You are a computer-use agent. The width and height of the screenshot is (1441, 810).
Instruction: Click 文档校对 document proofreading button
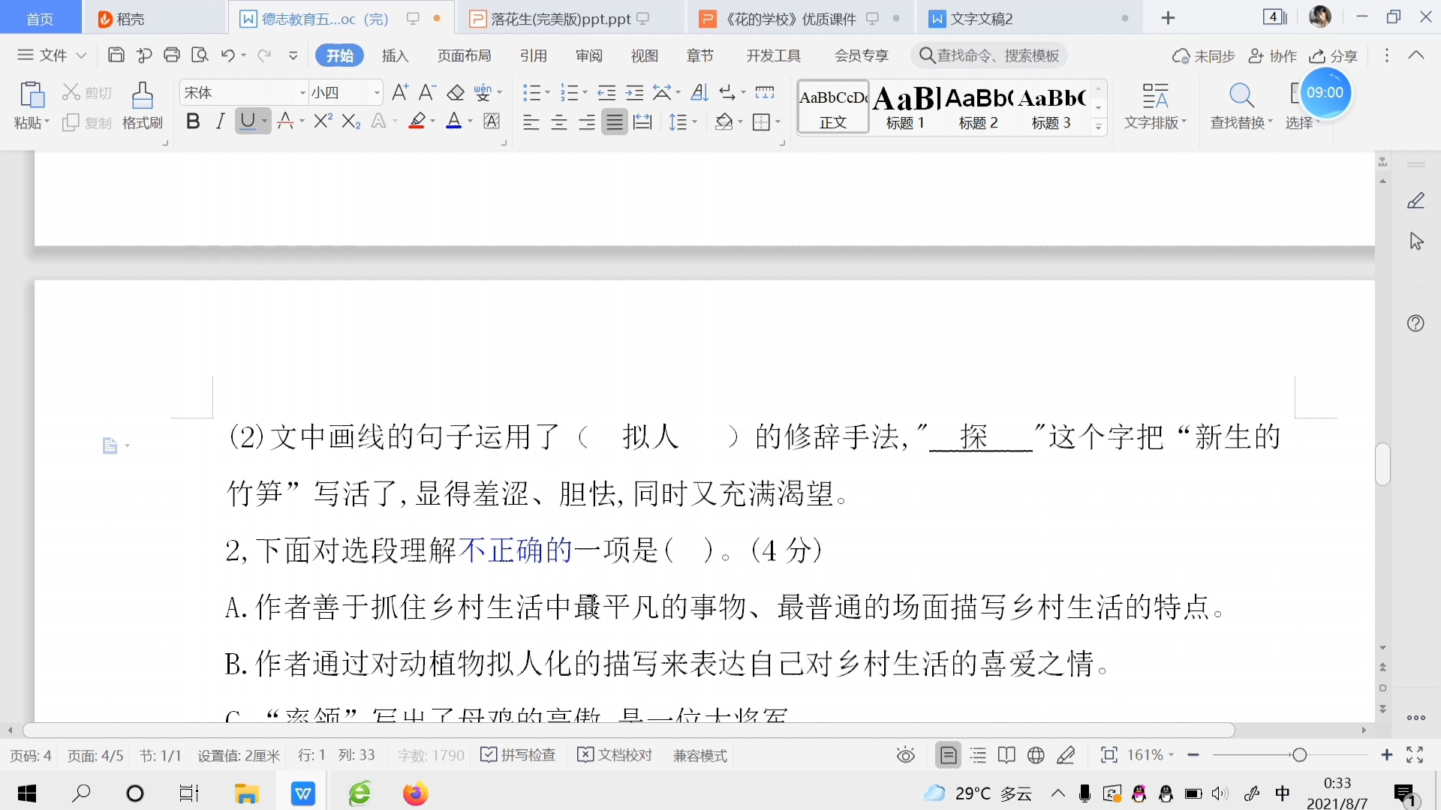tap(615, 755)
